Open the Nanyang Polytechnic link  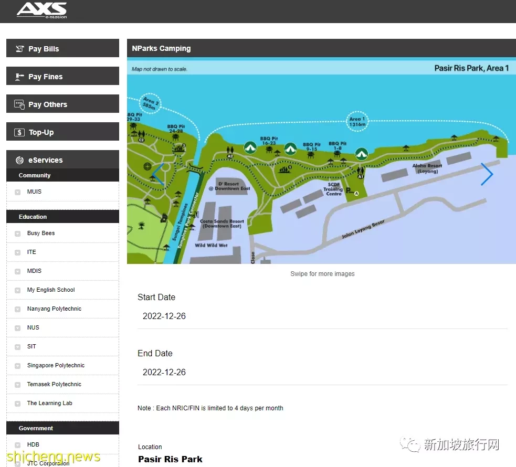[54, 309]
